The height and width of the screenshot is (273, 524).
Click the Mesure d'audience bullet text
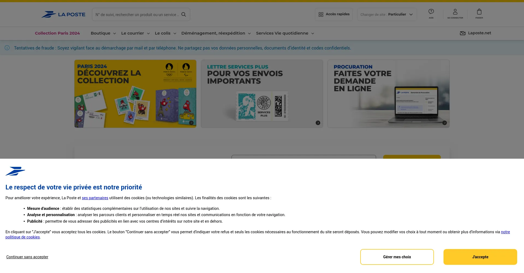(x=123, y=208)
